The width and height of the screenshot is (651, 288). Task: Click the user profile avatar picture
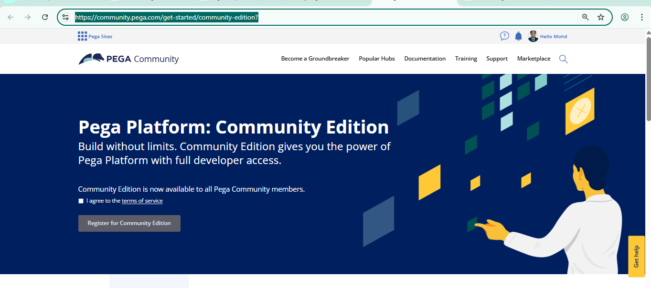pos(533,36)
